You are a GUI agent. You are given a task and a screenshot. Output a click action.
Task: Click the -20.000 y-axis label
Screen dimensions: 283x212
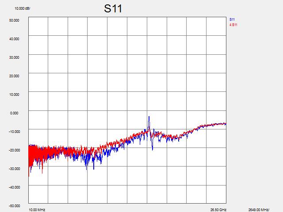click(14, 150)
